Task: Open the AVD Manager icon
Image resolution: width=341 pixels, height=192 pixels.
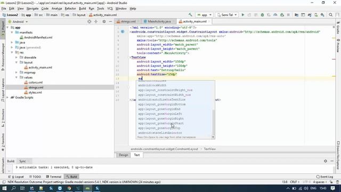Action: (x=316, y=15)
